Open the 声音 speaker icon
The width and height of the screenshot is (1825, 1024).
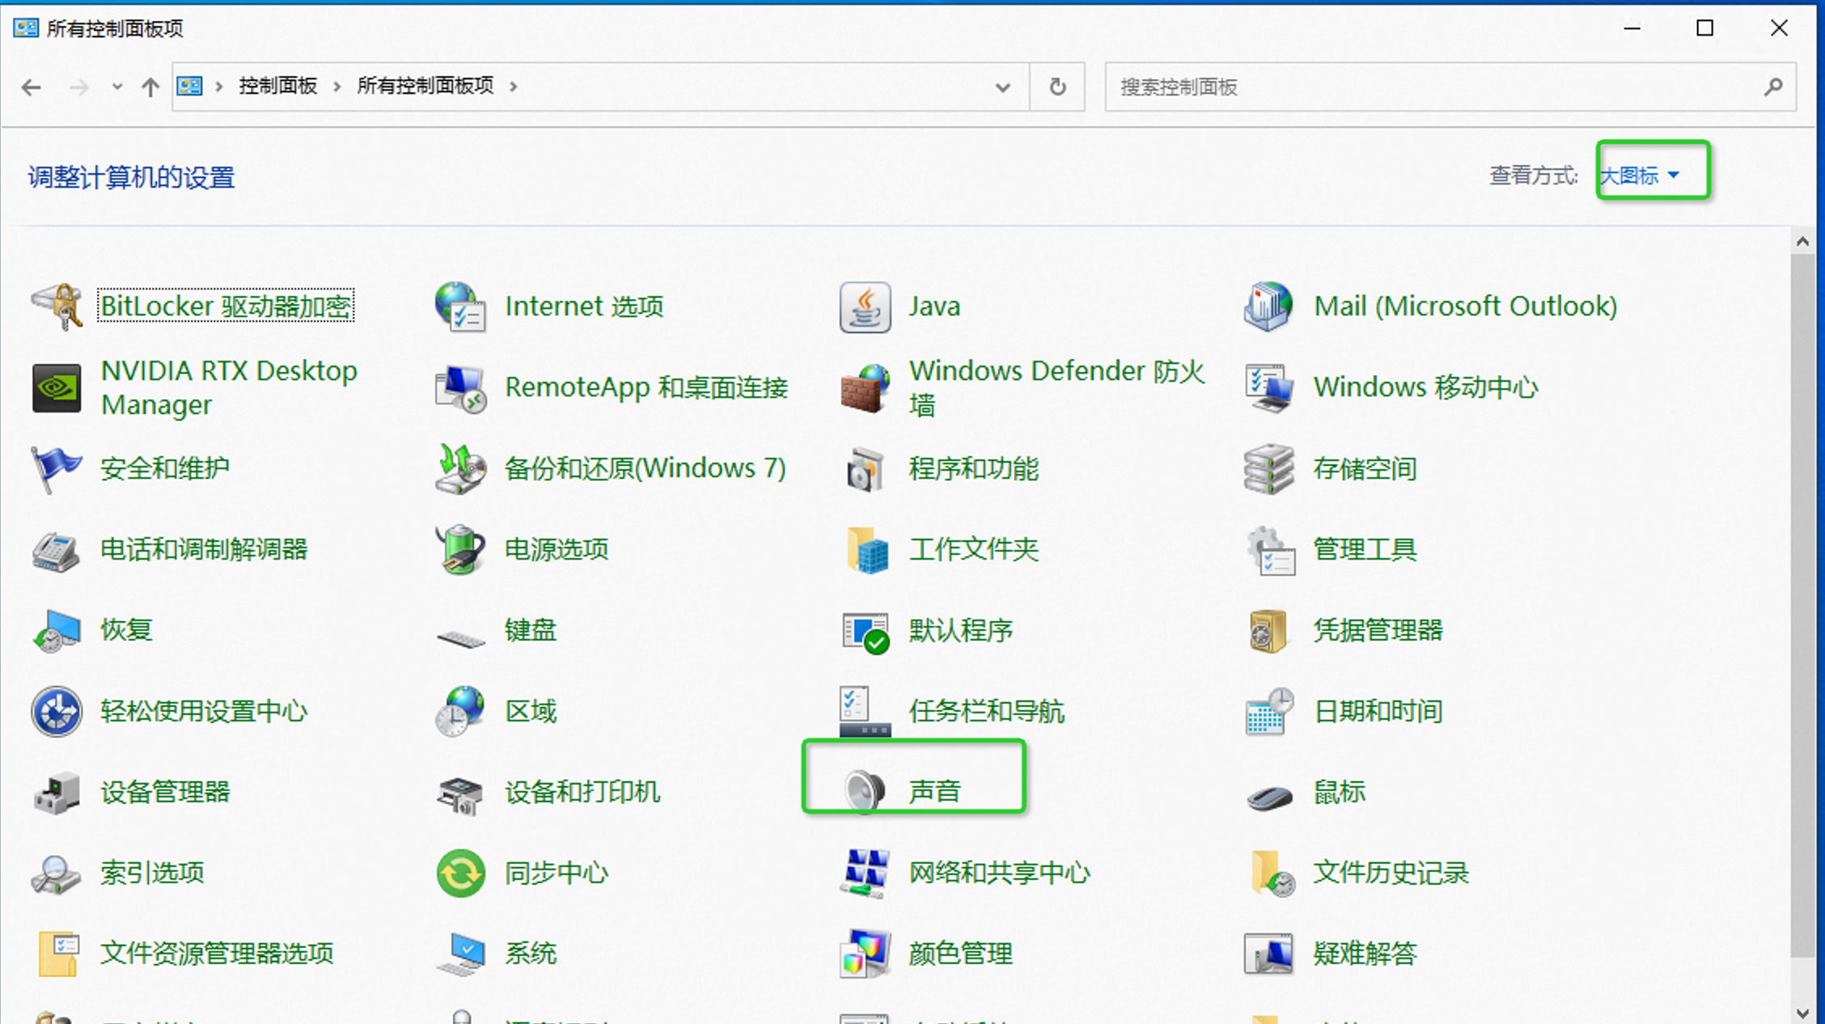pos(865,791)
